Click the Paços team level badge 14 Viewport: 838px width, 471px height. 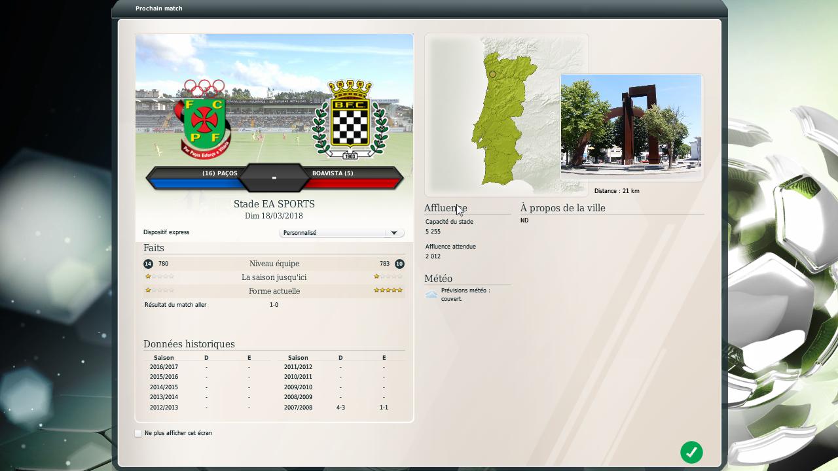[148, 264]
